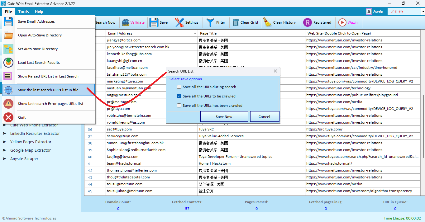Click the Settings wrench icon
The width and height of the screenshot is (425, 222).
[179, 22]
